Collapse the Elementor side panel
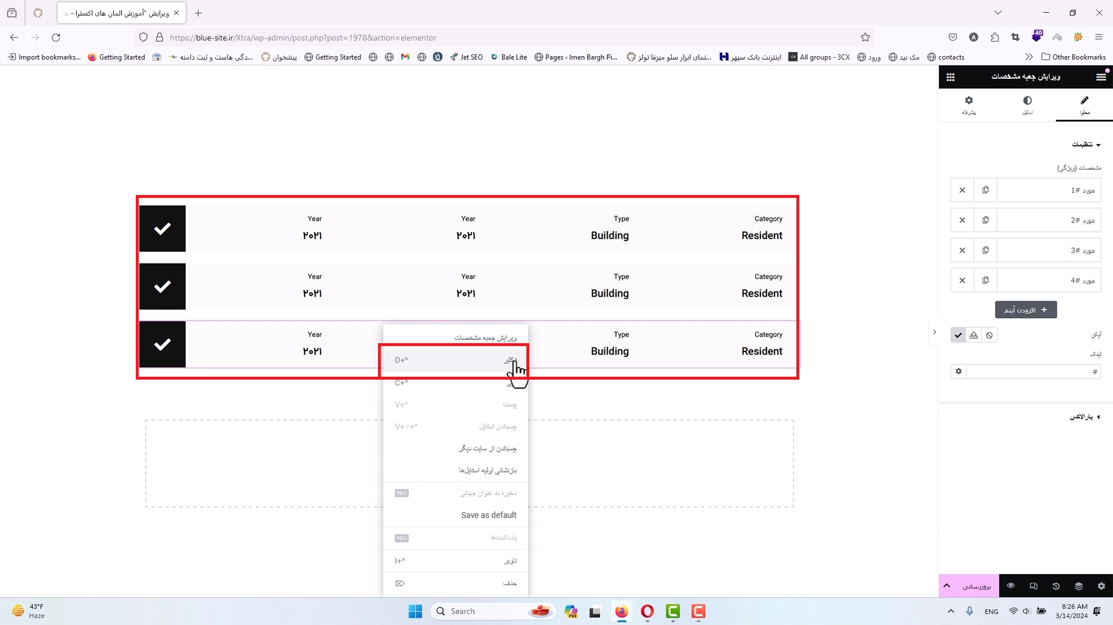Screen dimensions: 1113x625 click(934, 332)
